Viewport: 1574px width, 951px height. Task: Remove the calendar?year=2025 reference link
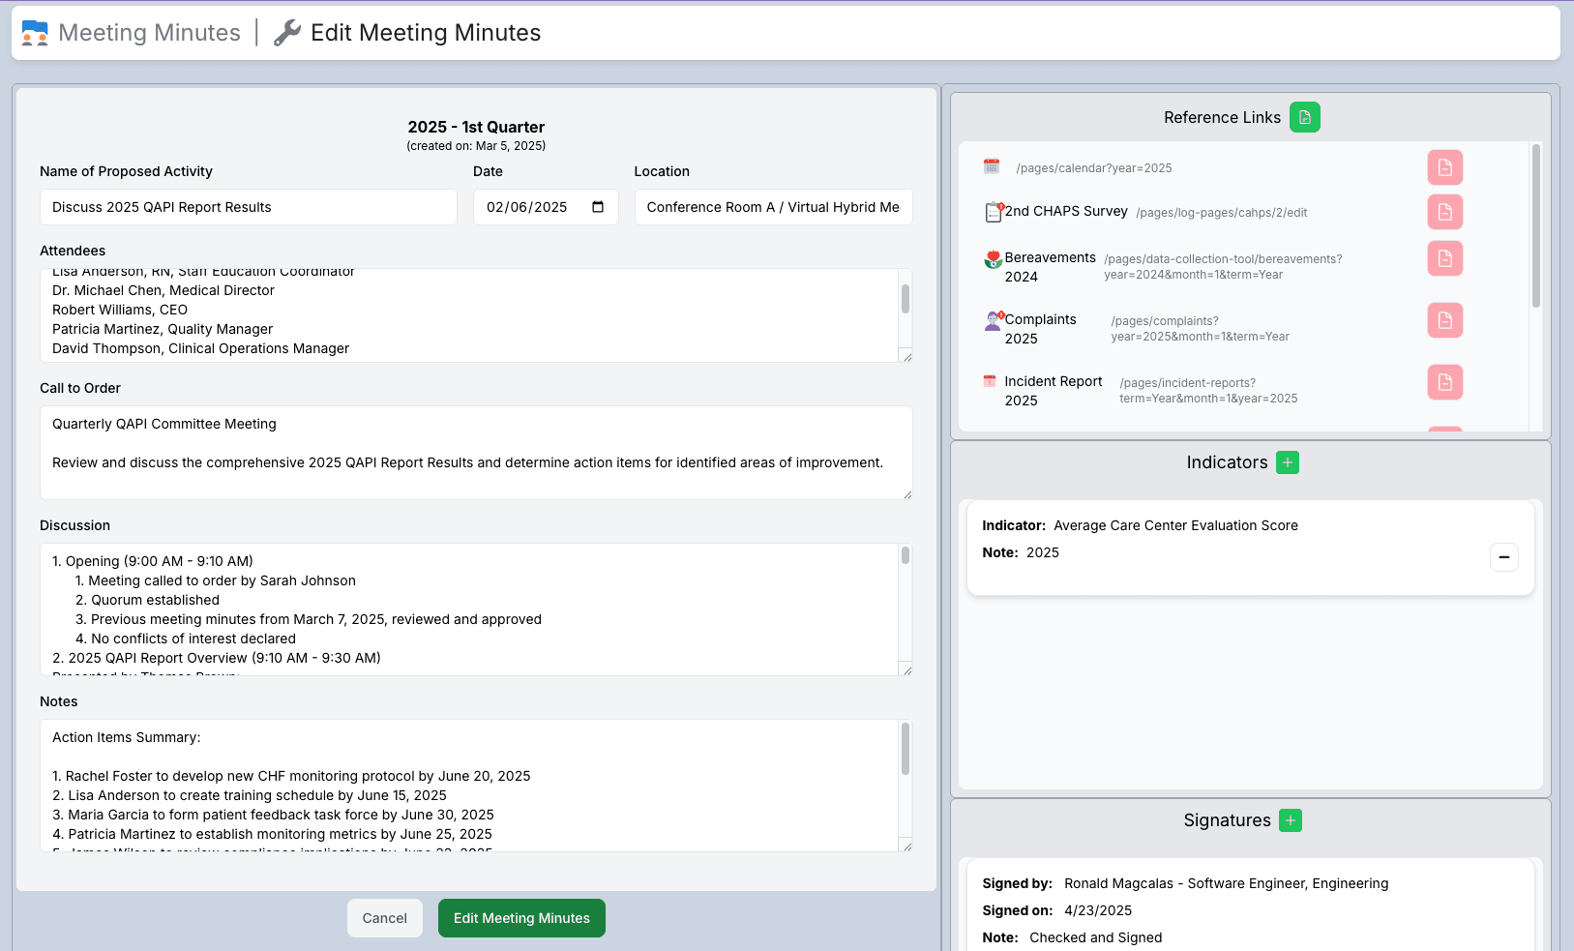pyautogui.click(x=1444, y=166)
